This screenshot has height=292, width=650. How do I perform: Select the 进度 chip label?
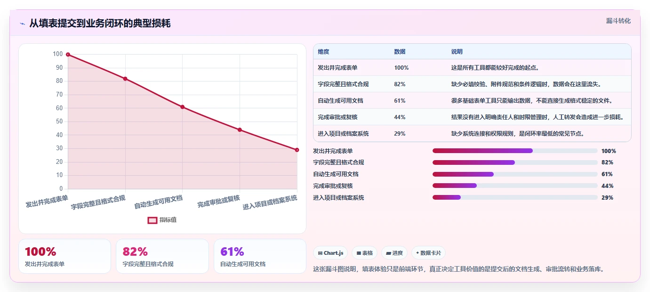coord(398,253)
